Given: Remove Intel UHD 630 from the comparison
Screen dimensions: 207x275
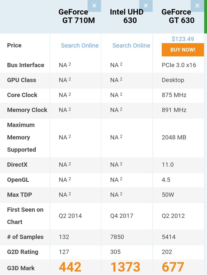Looking at the screenshot, I should click(146, 6).
